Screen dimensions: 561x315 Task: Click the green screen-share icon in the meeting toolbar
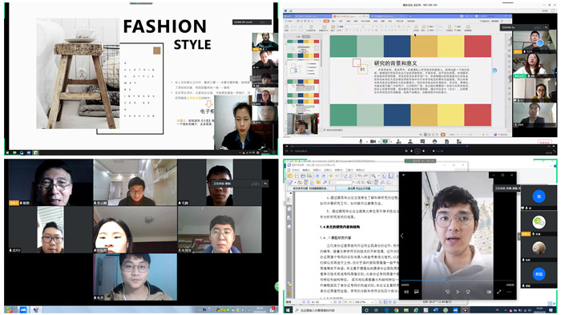pyautogui.click(x=385, y=142)
